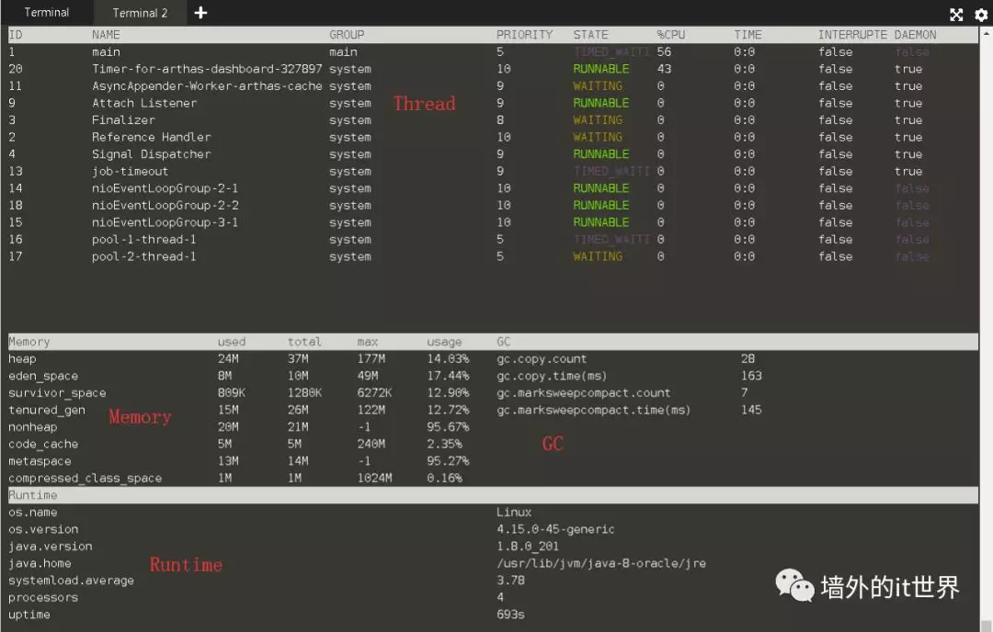Select the nioEventLoopGroup-2-1 thread name
Image resolution: width=993 pixels, height=632 pixels.
[165, 188]
